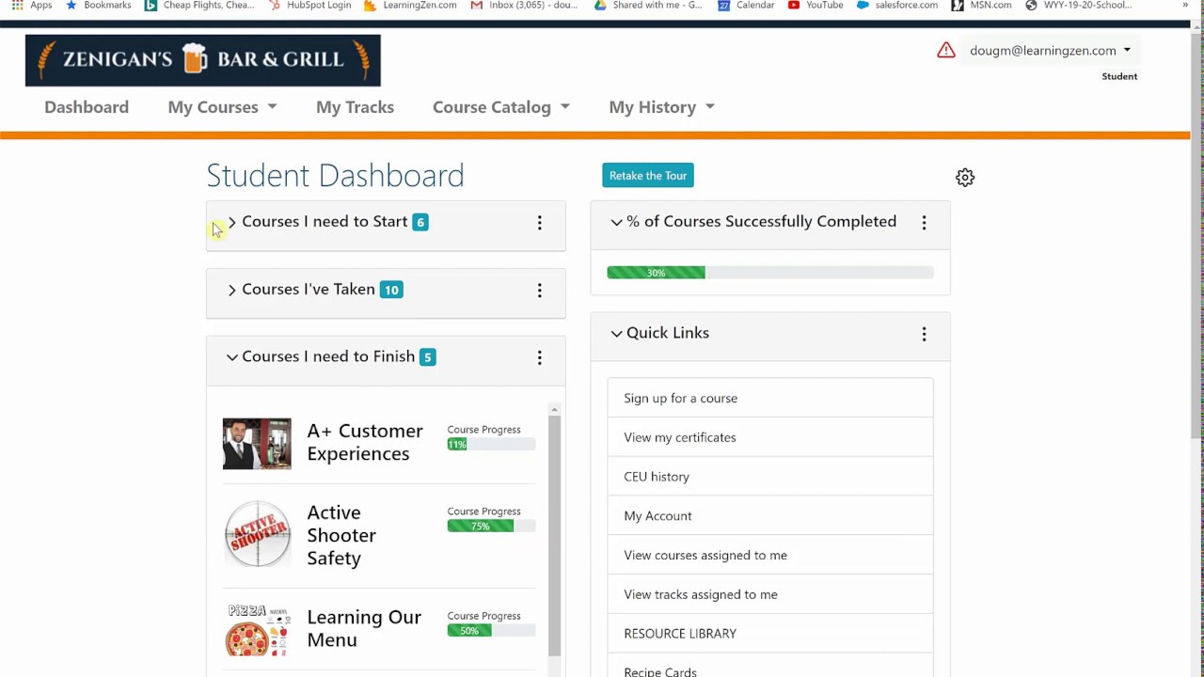Collapse the Courses I need to Finish panel
The width and height of the screenshot is (1204, 677).
tap(232, 357)
